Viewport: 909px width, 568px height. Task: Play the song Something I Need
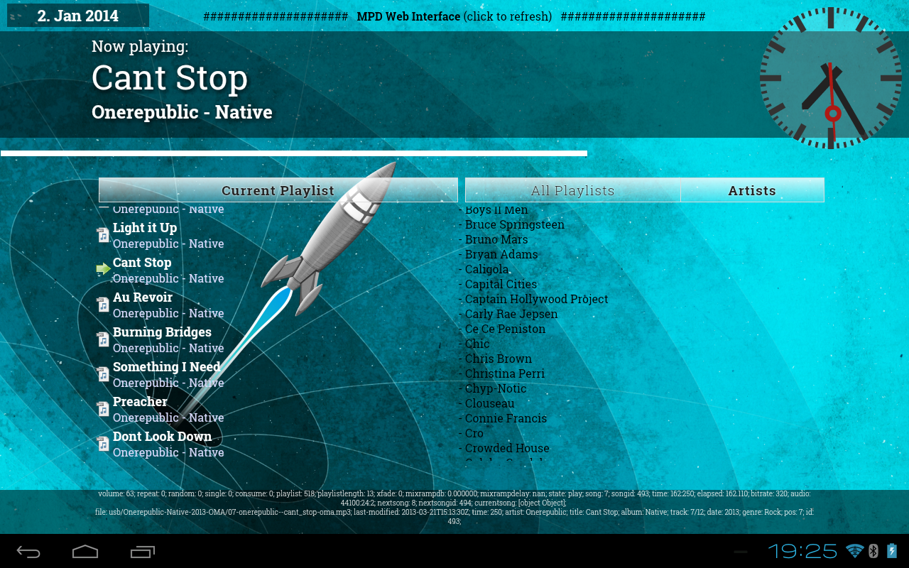coord(167,367)
